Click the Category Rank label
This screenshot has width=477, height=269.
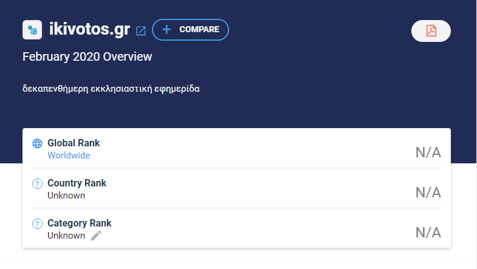pyautogui.click(x=80, y=223)
